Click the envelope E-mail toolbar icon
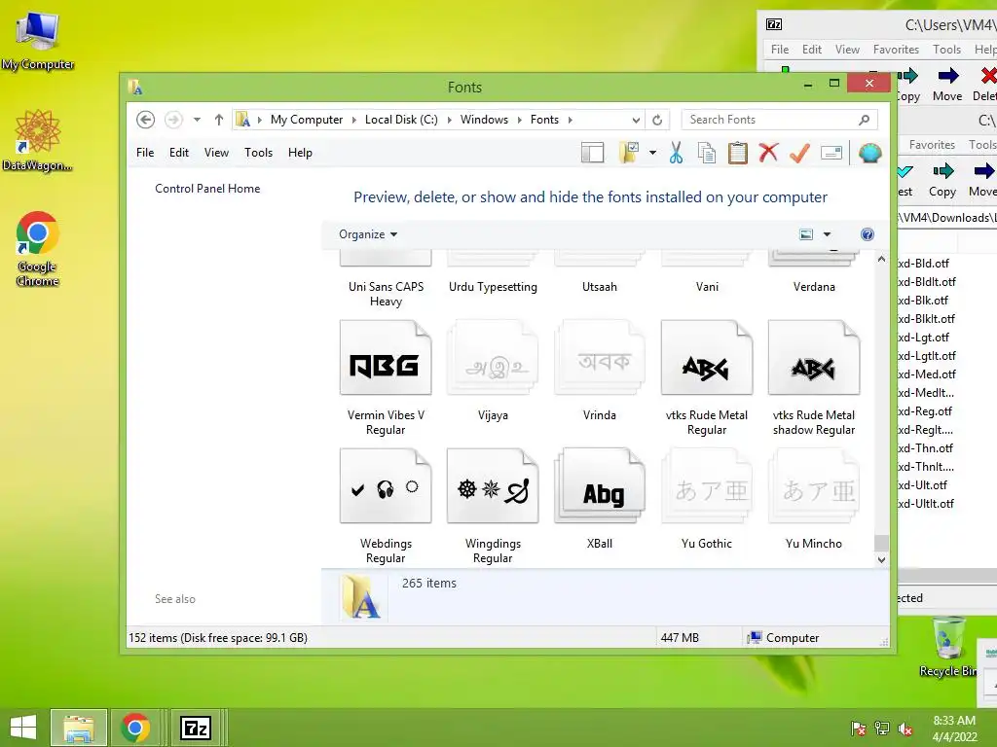 pyautogui.click(x=831, y=153)
